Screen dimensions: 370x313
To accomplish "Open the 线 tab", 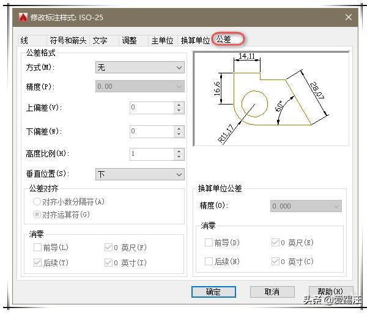I will (32, 40).
